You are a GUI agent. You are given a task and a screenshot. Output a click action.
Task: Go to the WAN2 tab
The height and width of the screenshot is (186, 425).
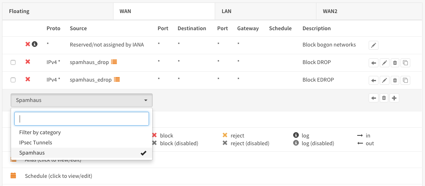tap(330, 11)
